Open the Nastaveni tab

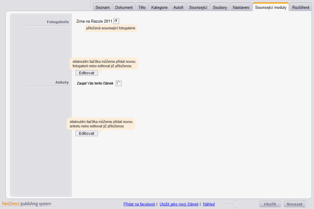pyautogui.click(x=241, y=7)
